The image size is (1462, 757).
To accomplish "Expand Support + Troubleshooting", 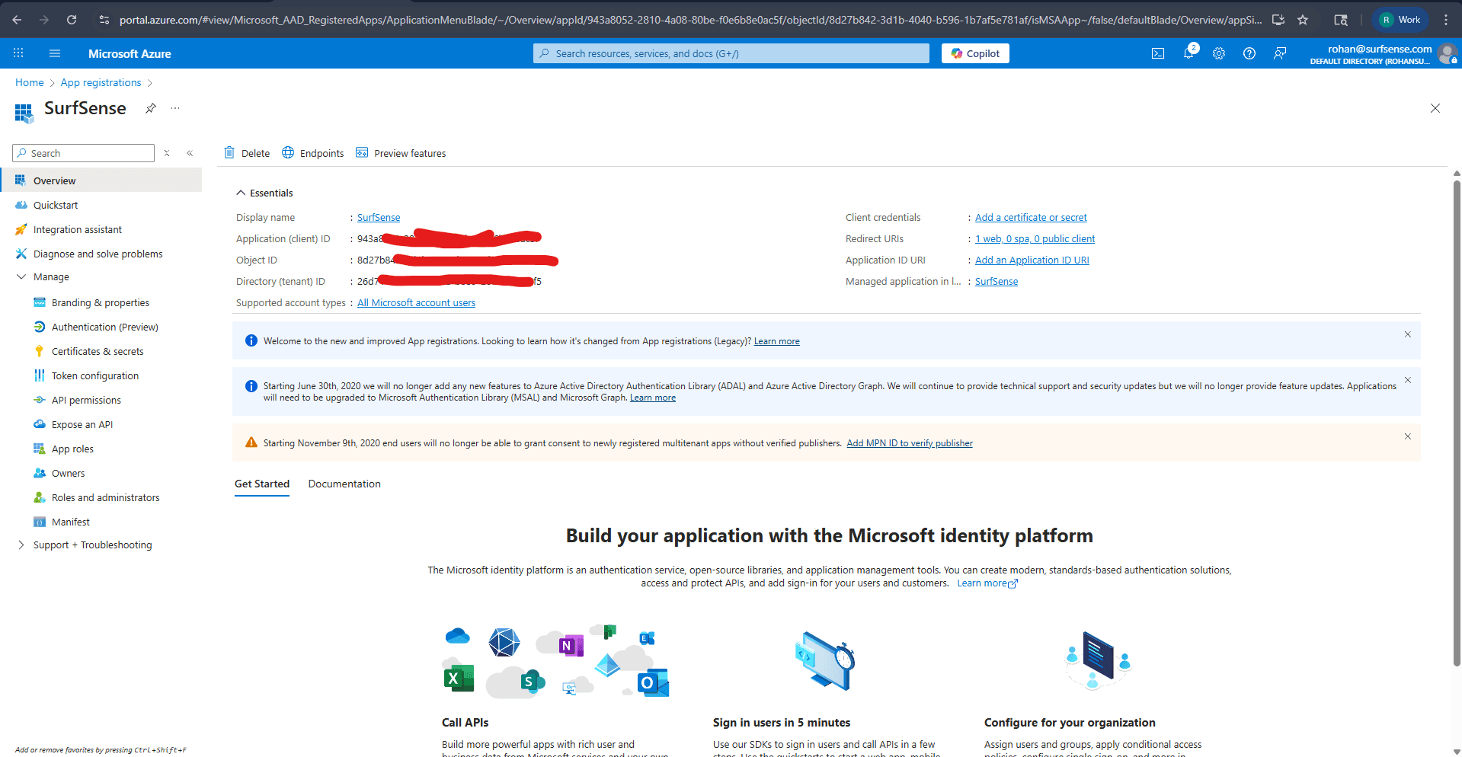I will 21,545.
